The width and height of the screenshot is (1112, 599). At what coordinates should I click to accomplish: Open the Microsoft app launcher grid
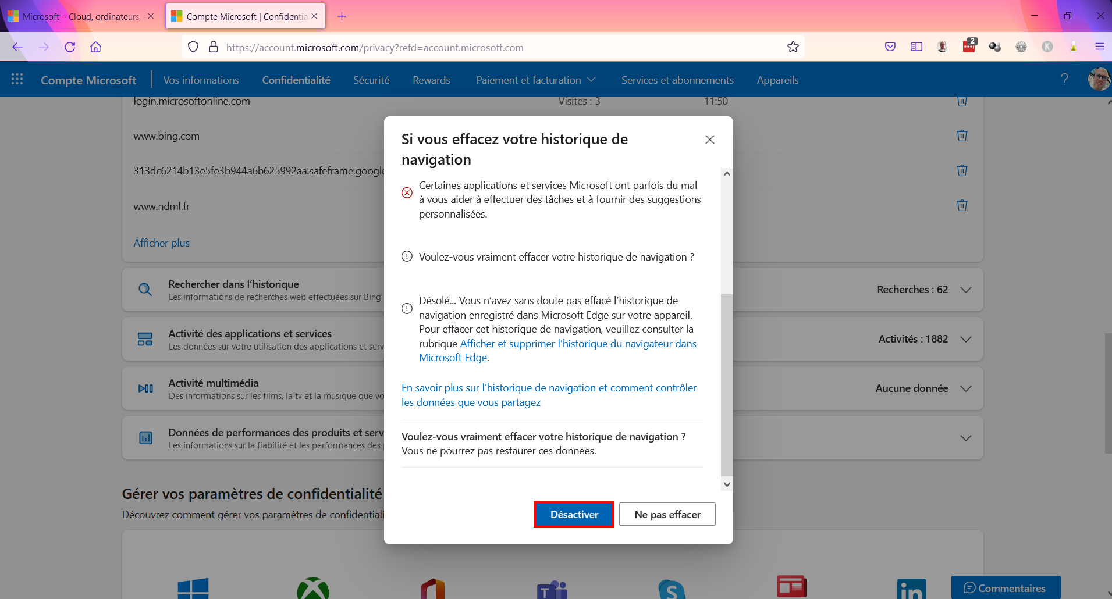pyautogui.click(x=17, y=79)
